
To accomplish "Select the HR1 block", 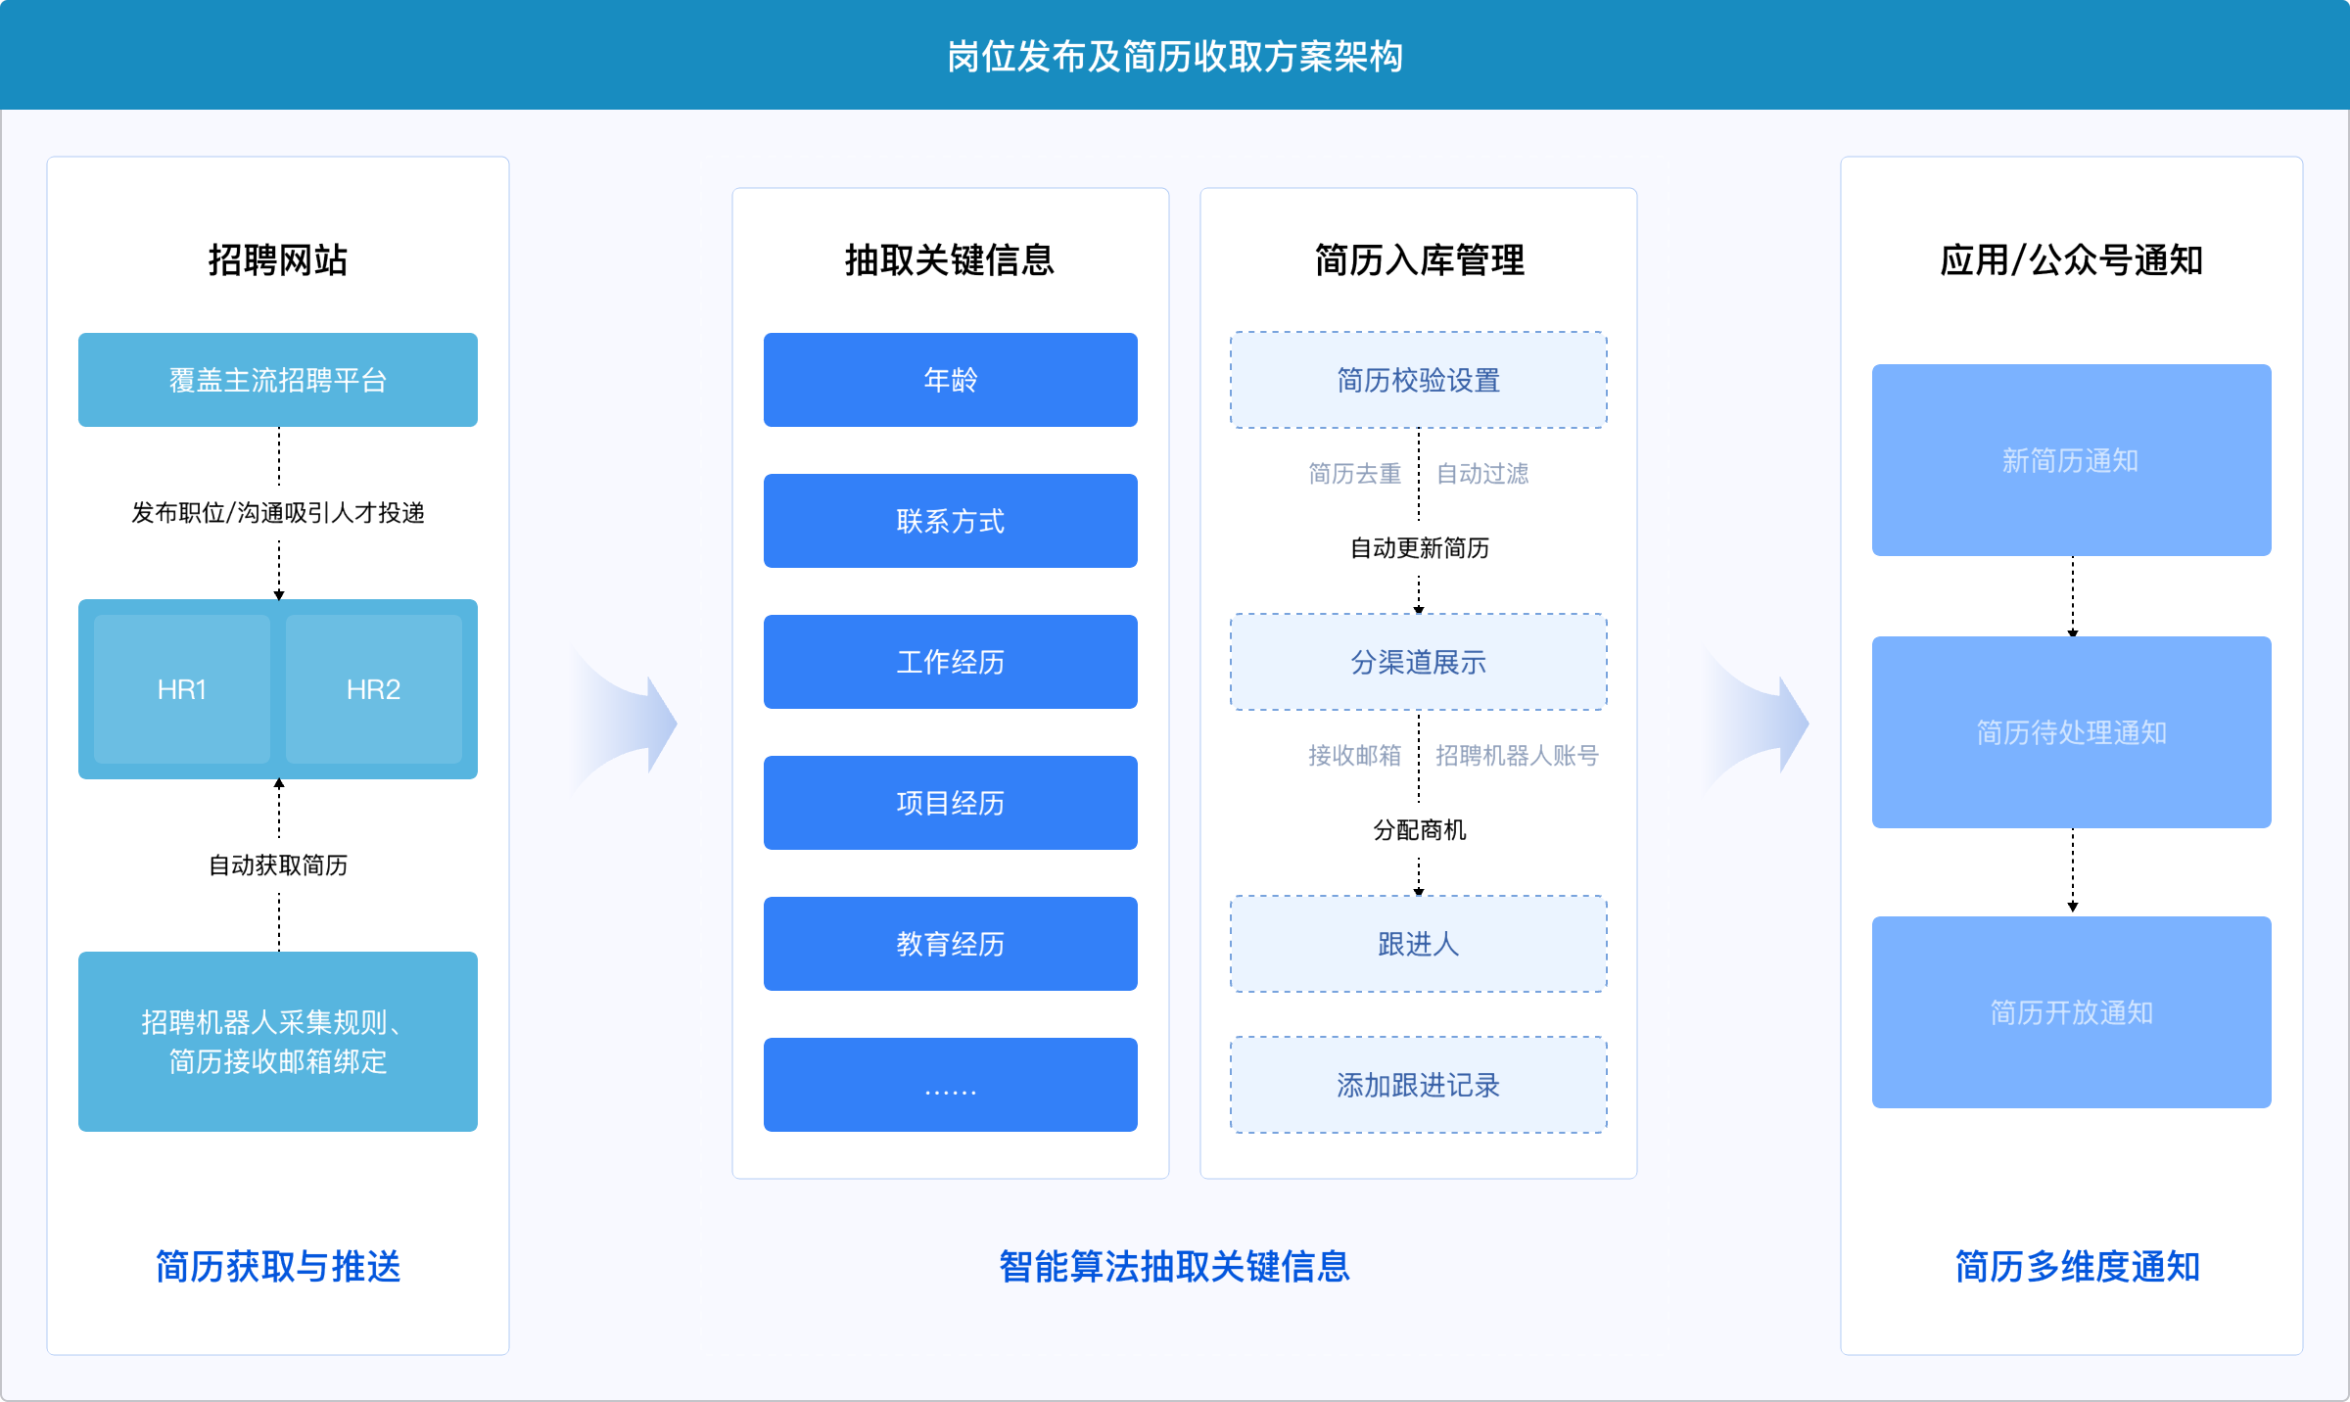I will 182,689.
